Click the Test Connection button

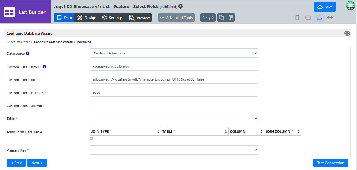(331, 163)
